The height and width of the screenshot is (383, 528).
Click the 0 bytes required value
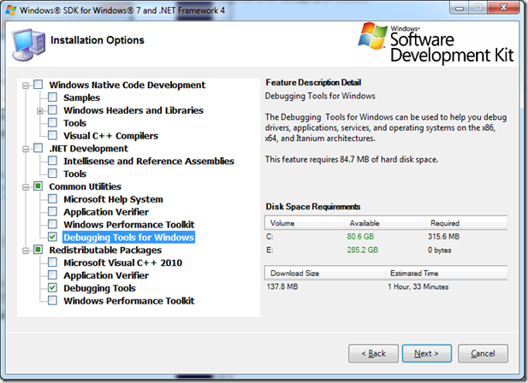tap(440, 250)
